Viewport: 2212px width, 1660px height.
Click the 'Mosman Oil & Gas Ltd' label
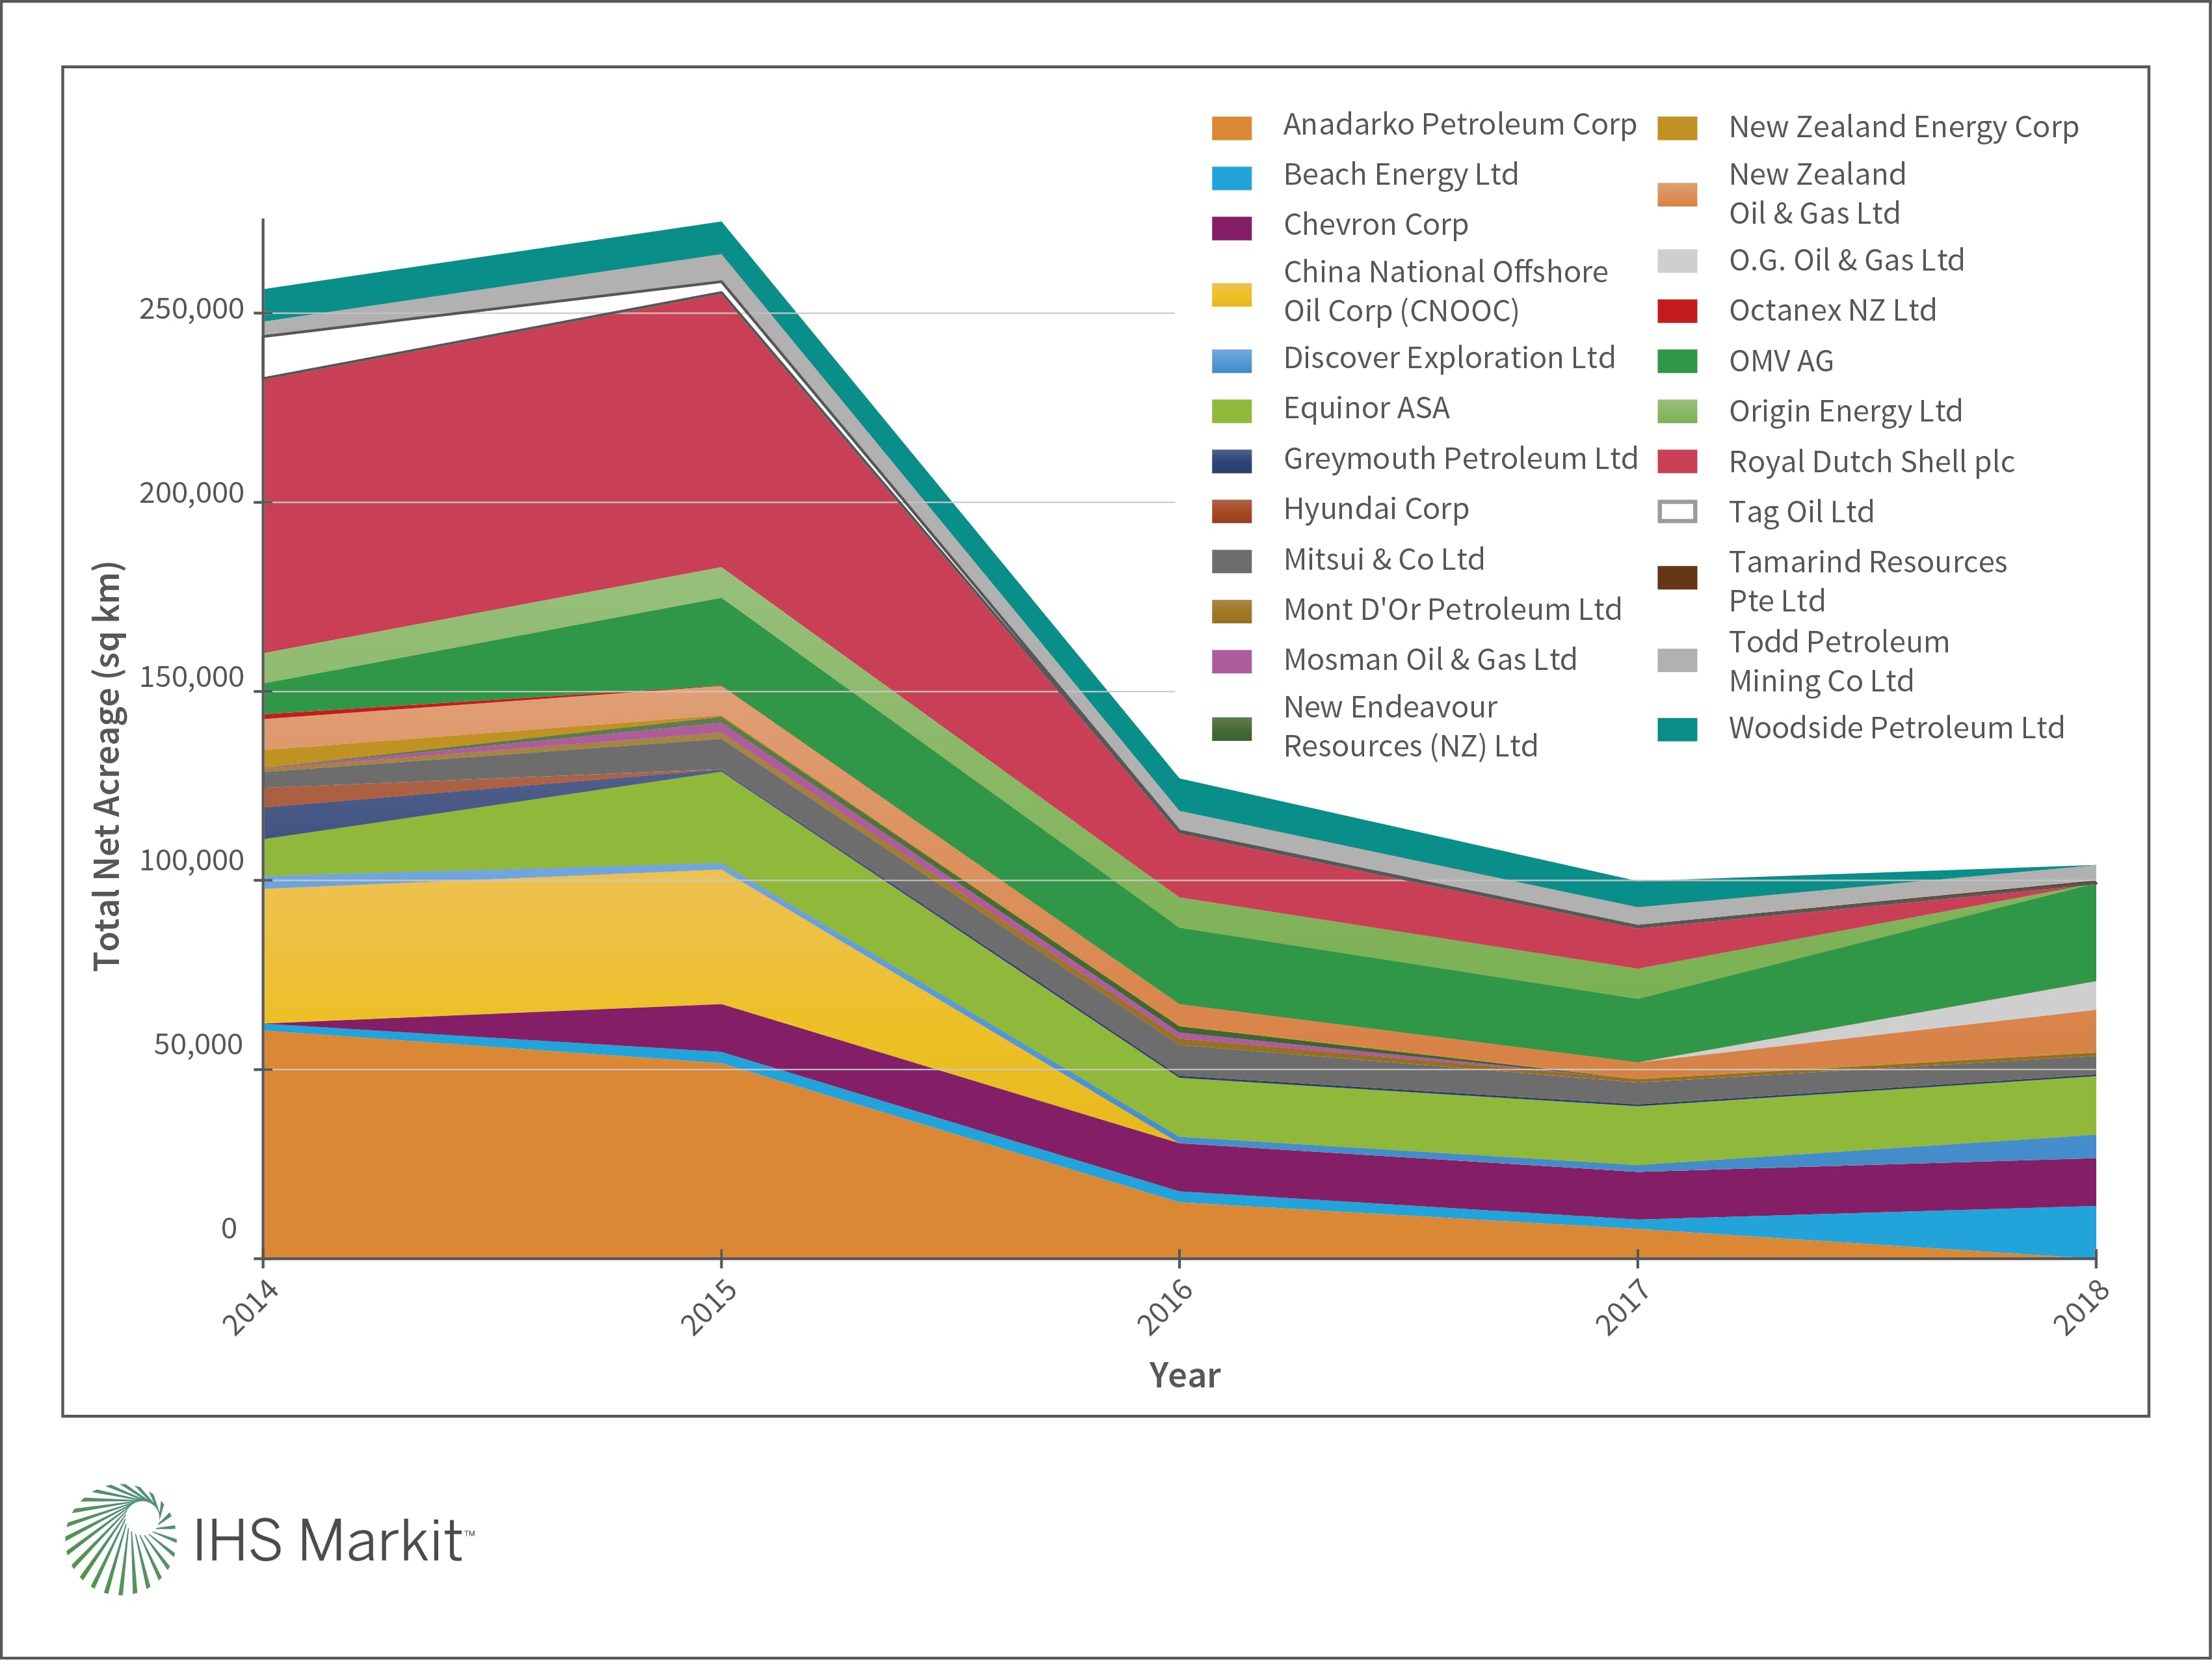tap(1430, 660)
